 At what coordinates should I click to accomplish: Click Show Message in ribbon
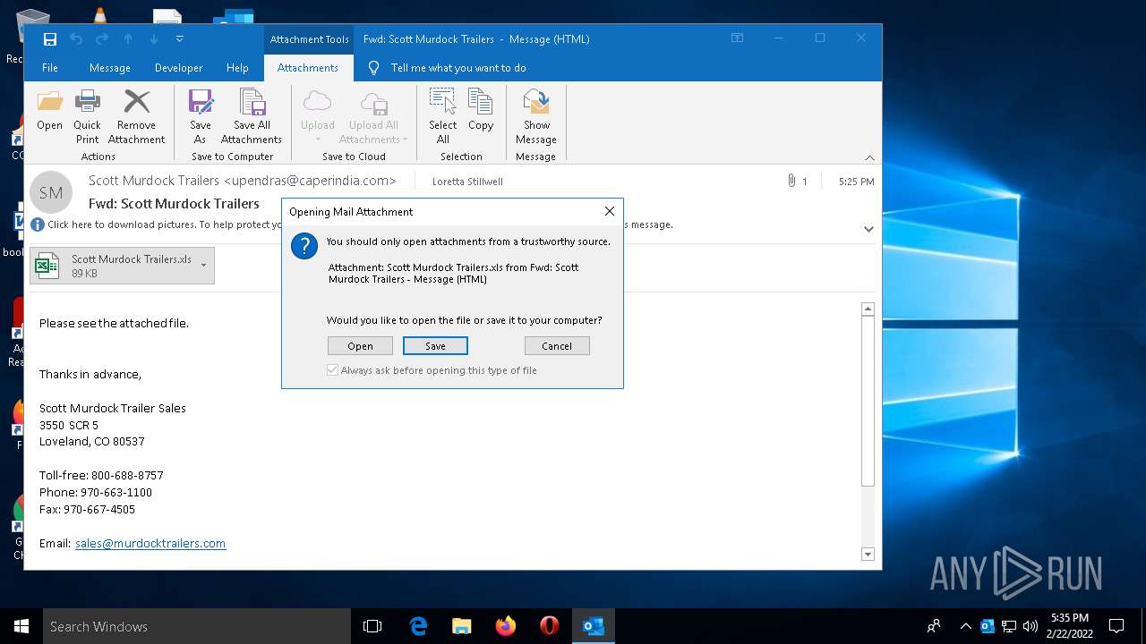(x=536, y=116)
